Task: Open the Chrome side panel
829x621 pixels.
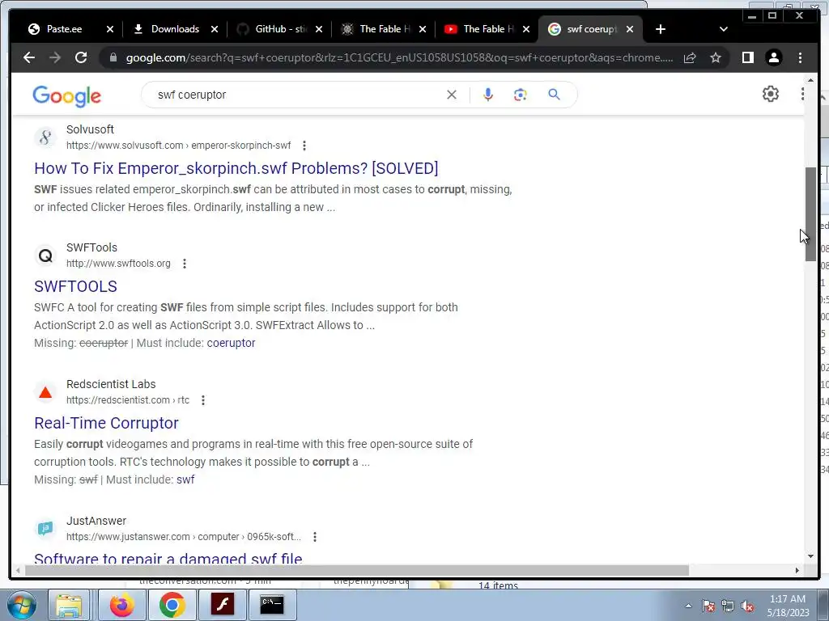Action: click(x=747, y=57)
